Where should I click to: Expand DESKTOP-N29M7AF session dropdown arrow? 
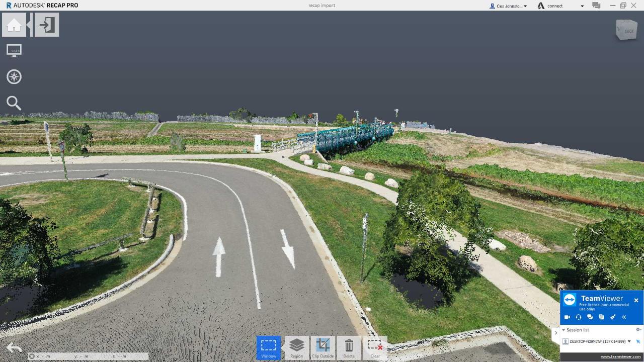tap(629, 341)
